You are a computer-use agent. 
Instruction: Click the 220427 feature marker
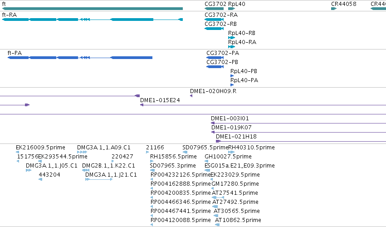pyautogui.click(x=113, y=161)
